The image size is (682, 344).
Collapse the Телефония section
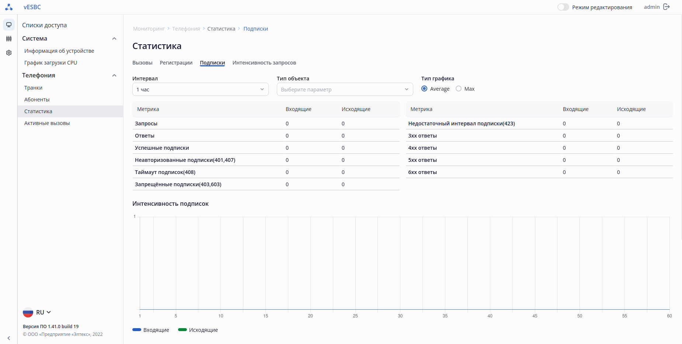[x=114, y=76]
